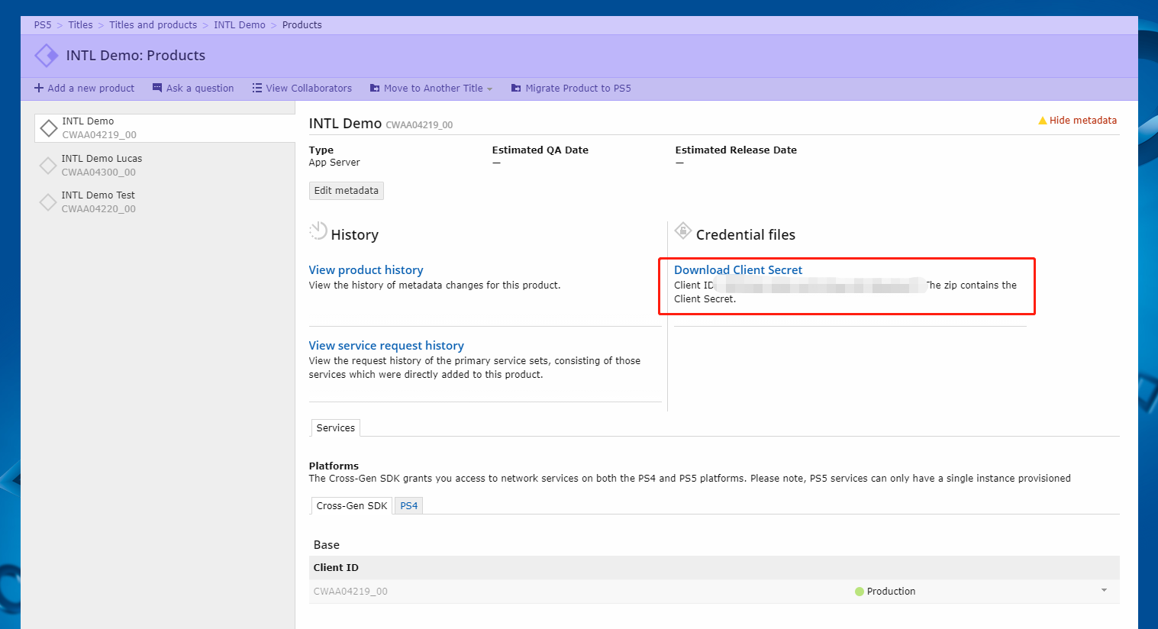Select the Cross-Gen SDK tab
This screenshot has height=629, width=1158.
351,506
